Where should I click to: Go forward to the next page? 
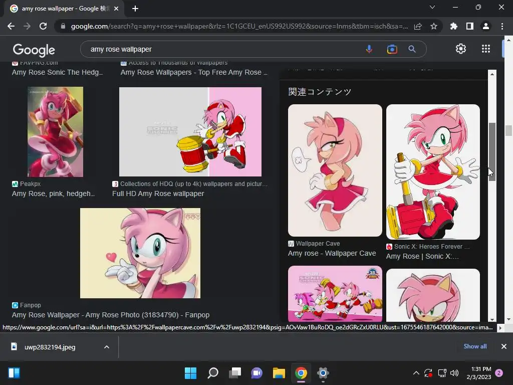coord(27,26)
